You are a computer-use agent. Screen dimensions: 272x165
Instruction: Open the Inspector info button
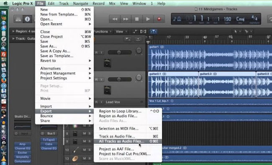pos(27,19)
